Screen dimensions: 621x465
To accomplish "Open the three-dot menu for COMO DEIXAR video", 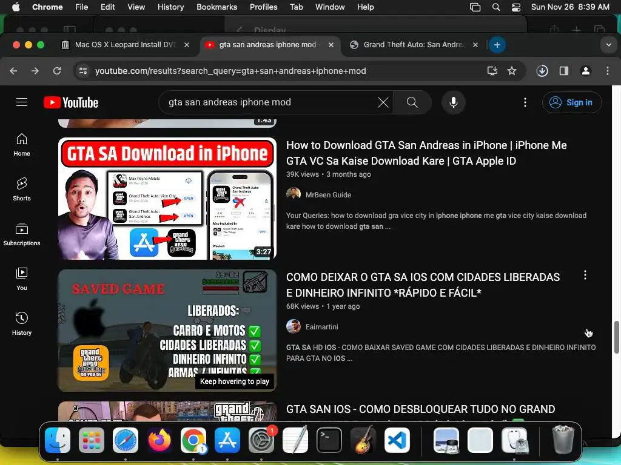I will tap(585, 275).
